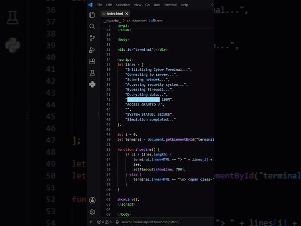This screenshot has width=301, height=226.
Task: Click the <script> opening tag
Action: [125, 60]
